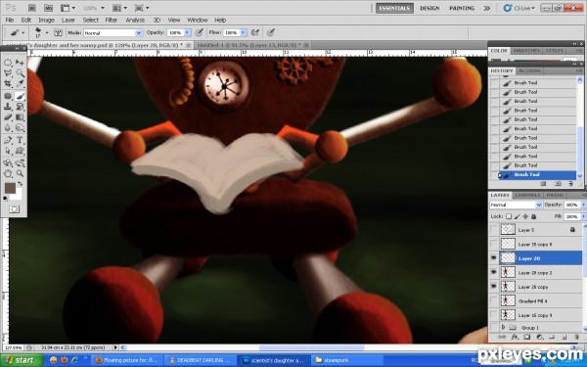
Task: Select the Type tool
Action: [20, 140]
